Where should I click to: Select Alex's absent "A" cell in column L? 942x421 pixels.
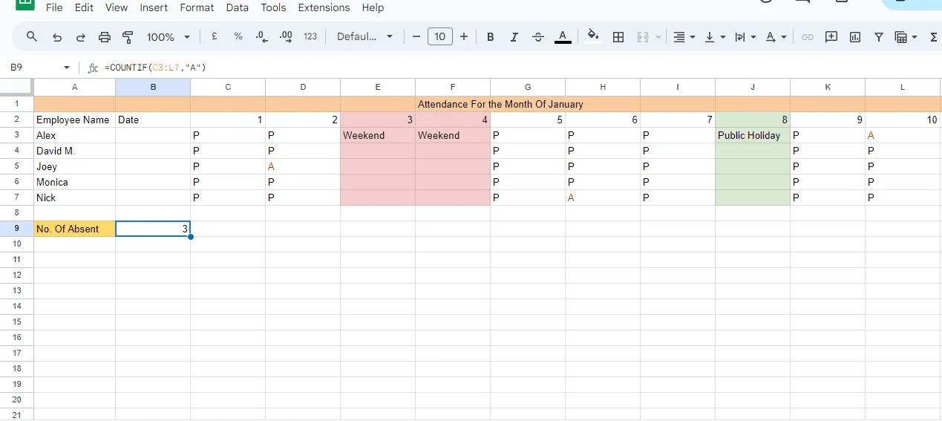pyautogui.click(x=903, y=135)
